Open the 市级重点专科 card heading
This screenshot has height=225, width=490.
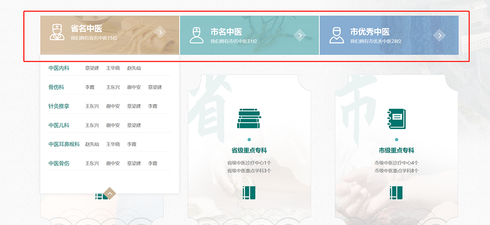pos(396,150)
